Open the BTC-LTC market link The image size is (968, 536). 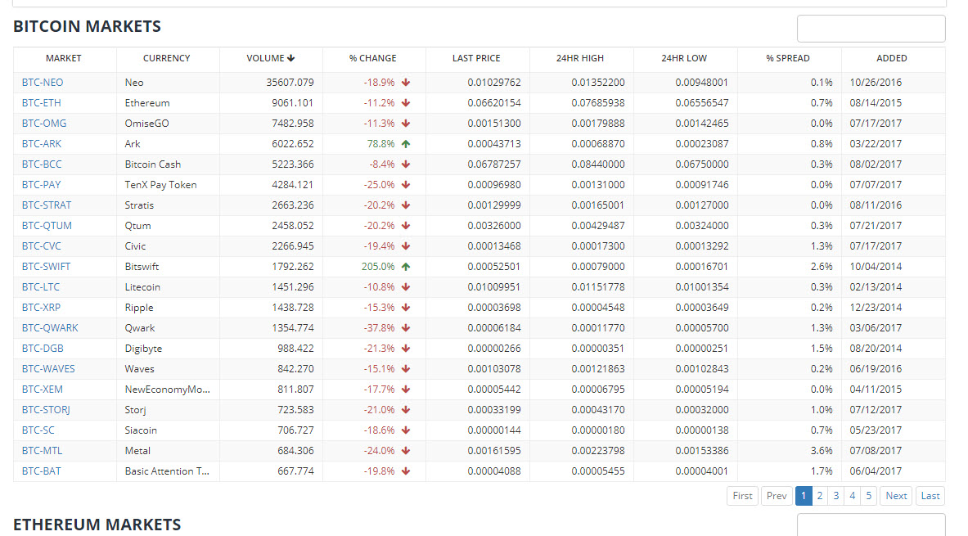(41, 287)
